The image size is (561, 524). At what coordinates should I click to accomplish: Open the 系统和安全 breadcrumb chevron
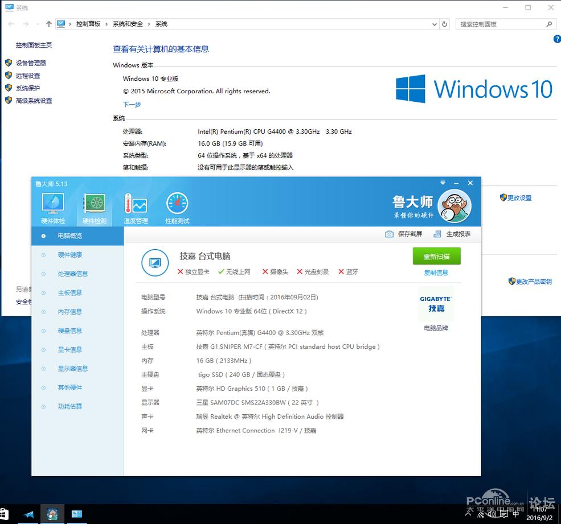tap(149, 24)
